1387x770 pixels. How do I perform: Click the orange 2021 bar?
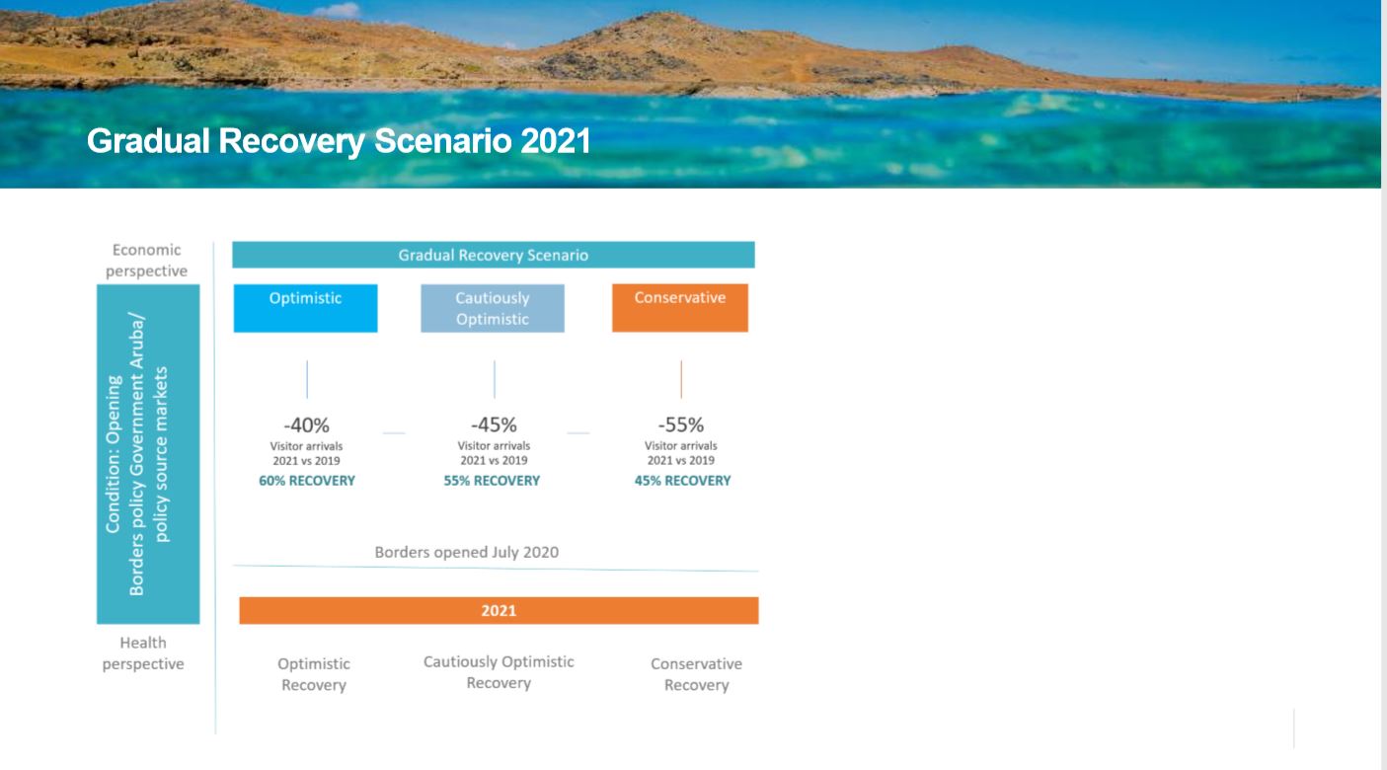499,611
